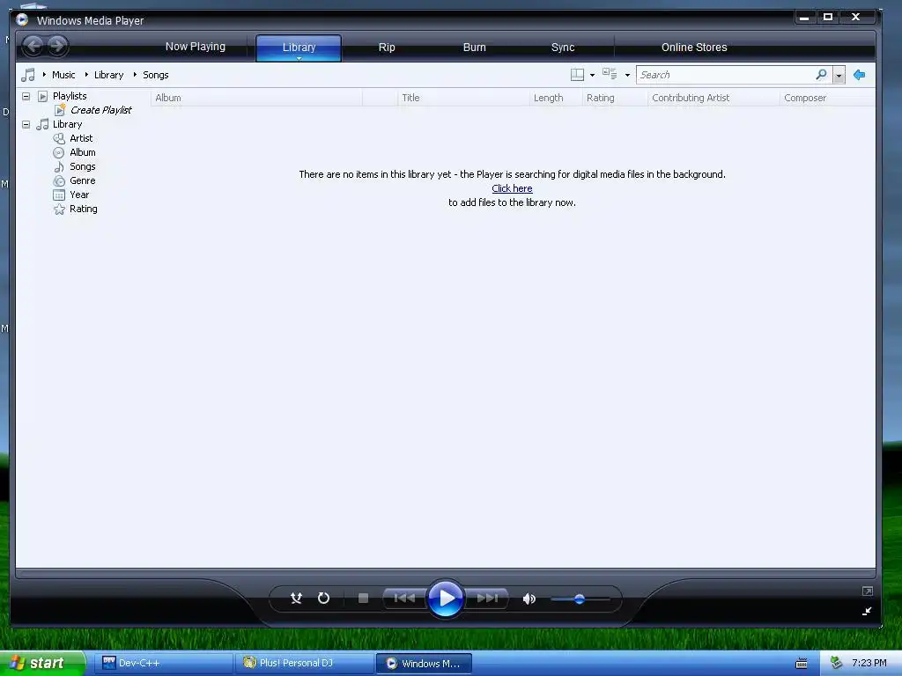
Task: Sort by the Contributing Artist column header
Action: point(713,98)
